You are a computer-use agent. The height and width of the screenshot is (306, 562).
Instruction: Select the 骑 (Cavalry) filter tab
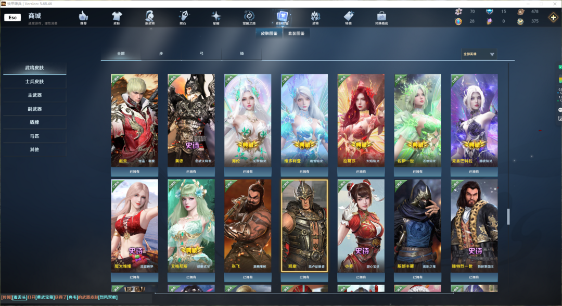tap(242, 54)
